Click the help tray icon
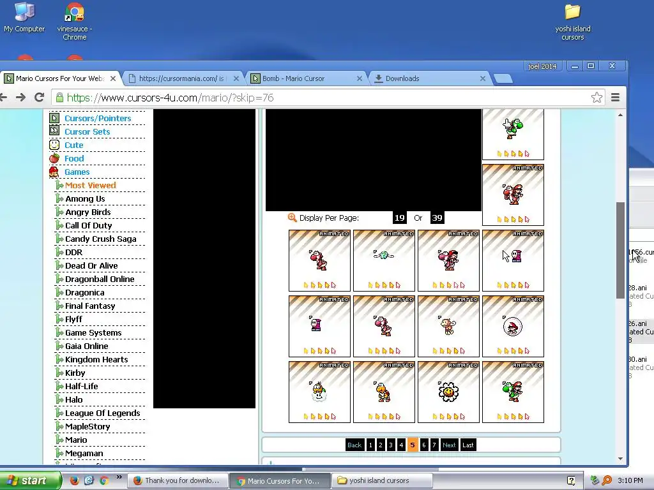Viewport: 654px width, 490px height. pyautogui.click(x=571, y=480)
